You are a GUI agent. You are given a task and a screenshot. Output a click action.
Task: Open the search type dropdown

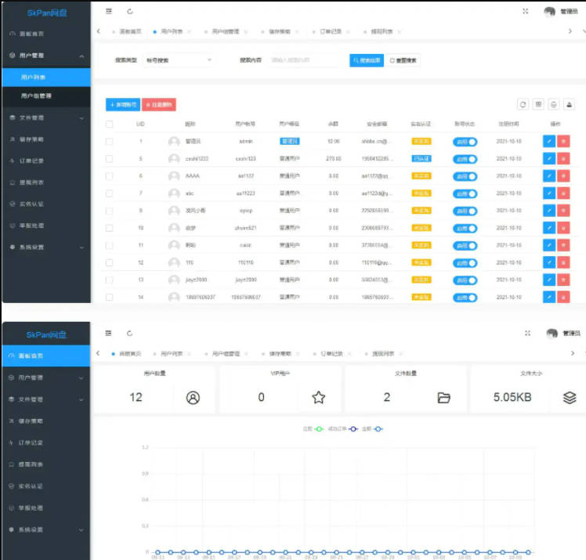tap(179, 60)
